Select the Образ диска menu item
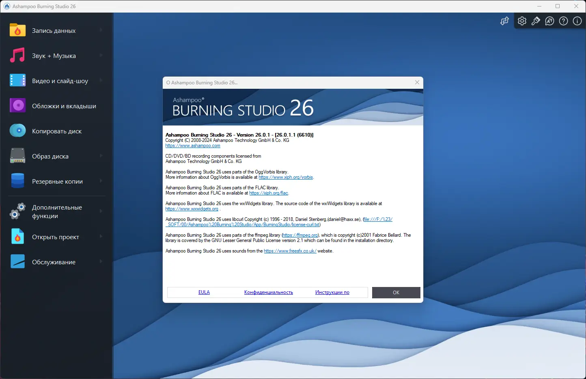The image size is (586, 379). pyautogui.click(x=56, y=156)
